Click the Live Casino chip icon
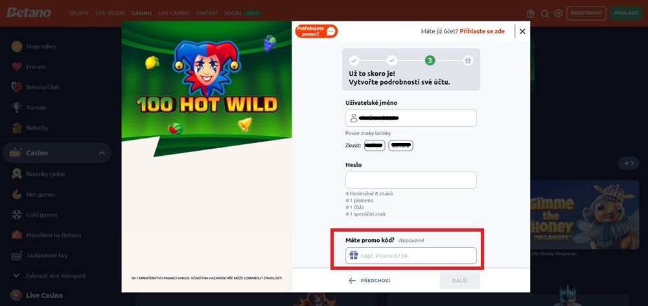The width and height of the screenshot is (648, 306). [x=16, y=295]
